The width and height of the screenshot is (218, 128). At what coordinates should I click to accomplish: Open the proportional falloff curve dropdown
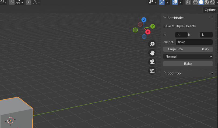(x=36, y=2)
